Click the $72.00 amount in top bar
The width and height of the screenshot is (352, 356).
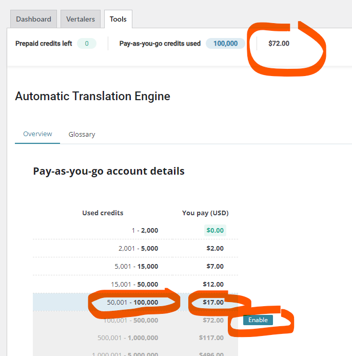point(279,43)
